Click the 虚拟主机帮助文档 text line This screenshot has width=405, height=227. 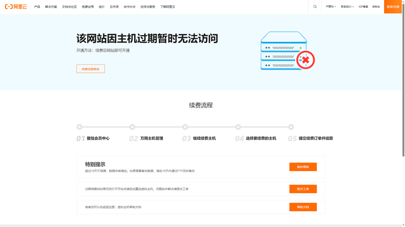click(x=113, y=207)
